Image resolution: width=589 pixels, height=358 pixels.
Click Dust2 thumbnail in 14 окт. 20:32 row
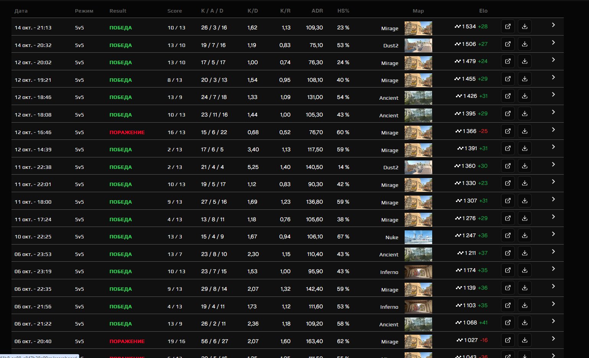(418, 45)
